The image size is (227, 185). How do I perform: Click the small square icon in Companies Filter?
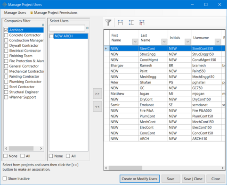click(x=43, y=25)
